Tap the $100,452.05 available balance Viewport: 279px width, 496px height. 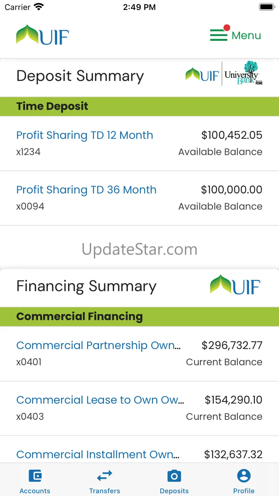232,135
